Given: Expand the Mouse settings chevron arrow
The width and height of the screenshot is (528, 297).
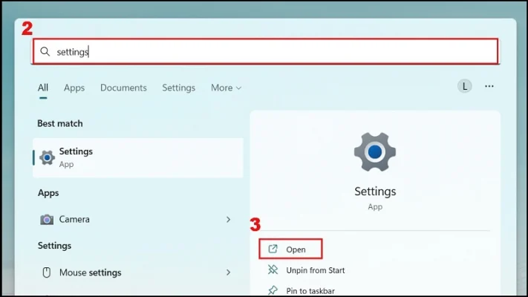Looking at the screenshot, I should pyautogui.click(x=228, y=272).
